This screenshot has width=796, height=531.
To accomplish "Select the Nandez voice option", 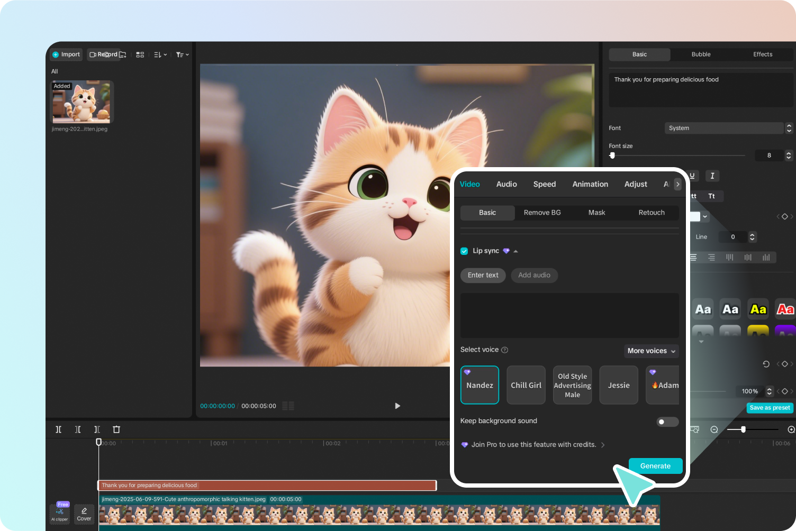I will tap(480, 385).
